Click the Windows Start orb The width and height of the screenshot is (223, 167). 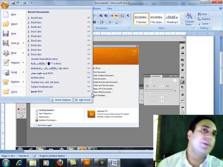pyautogui.click(x=6, y=162)
